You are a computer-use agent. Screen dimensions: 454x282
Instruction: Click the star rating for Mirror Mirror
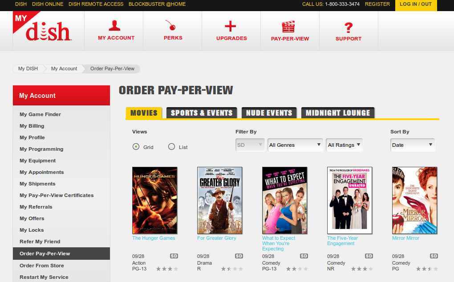pos(427,269)
